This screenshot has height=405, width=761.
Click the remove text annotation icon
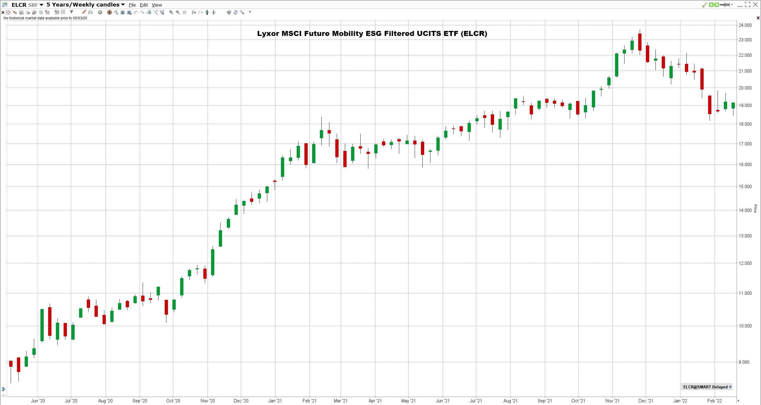pyautogui.click(x=129, y=12)
